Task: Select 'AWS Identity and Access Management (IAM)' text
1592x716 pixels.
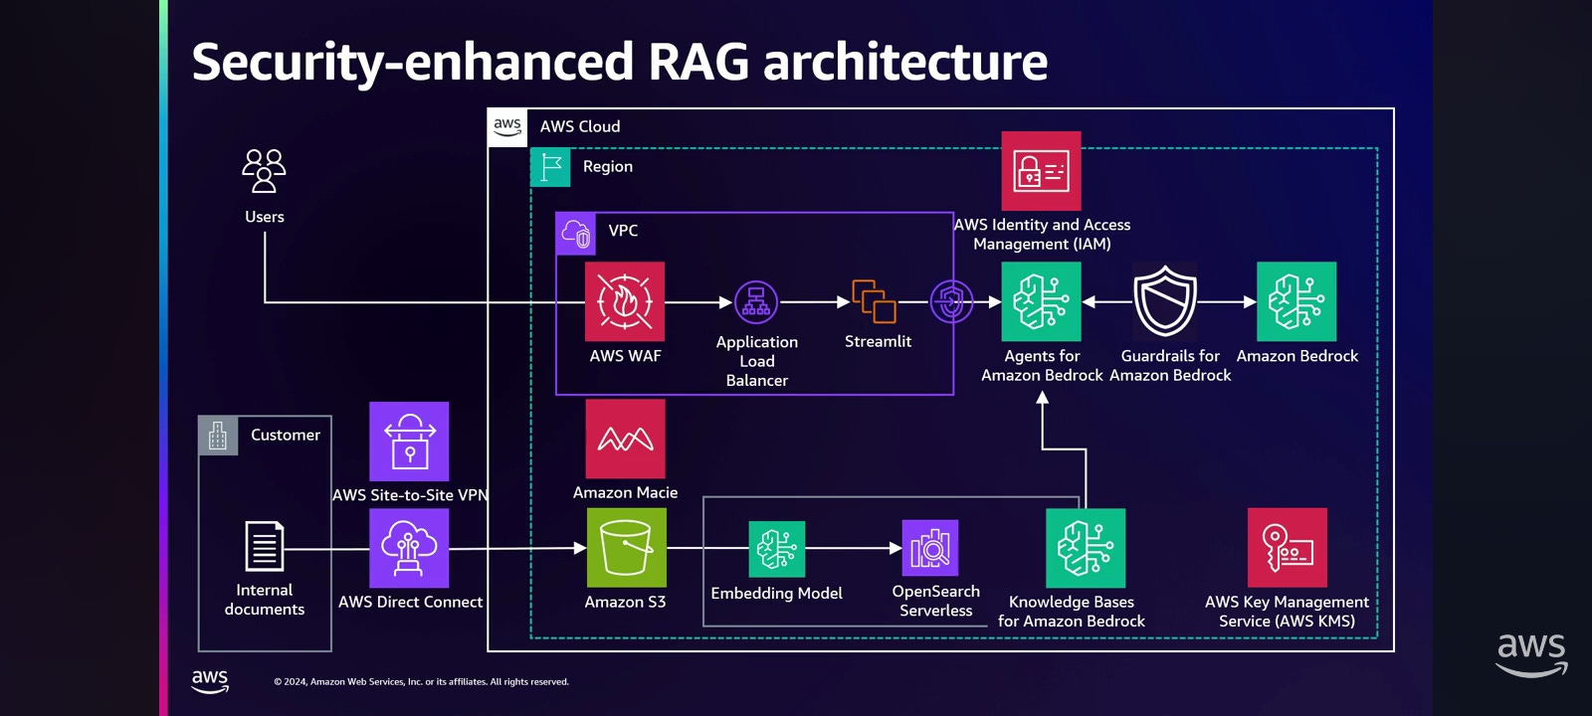Action: (x=1042, y=235)
